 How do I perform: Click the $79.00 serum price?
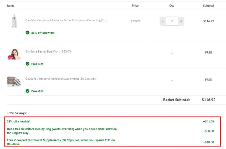pyautogui.click(x=135, y=21)
